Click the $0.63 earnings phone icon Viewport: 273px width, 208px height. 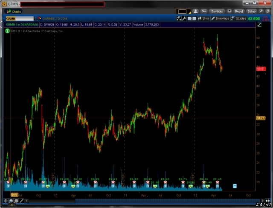coord(165,182)
